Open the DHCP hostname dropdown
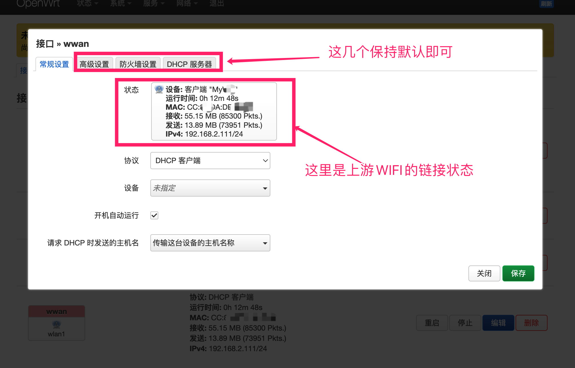The image size is (575, 368). [x=210, y=243]
